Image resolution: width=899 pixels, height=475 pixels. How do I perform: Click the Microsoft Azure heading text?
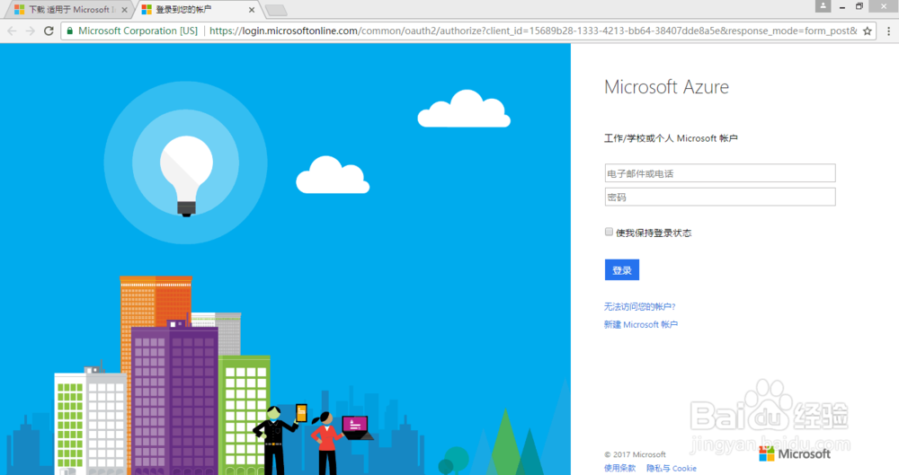[667, 87]
